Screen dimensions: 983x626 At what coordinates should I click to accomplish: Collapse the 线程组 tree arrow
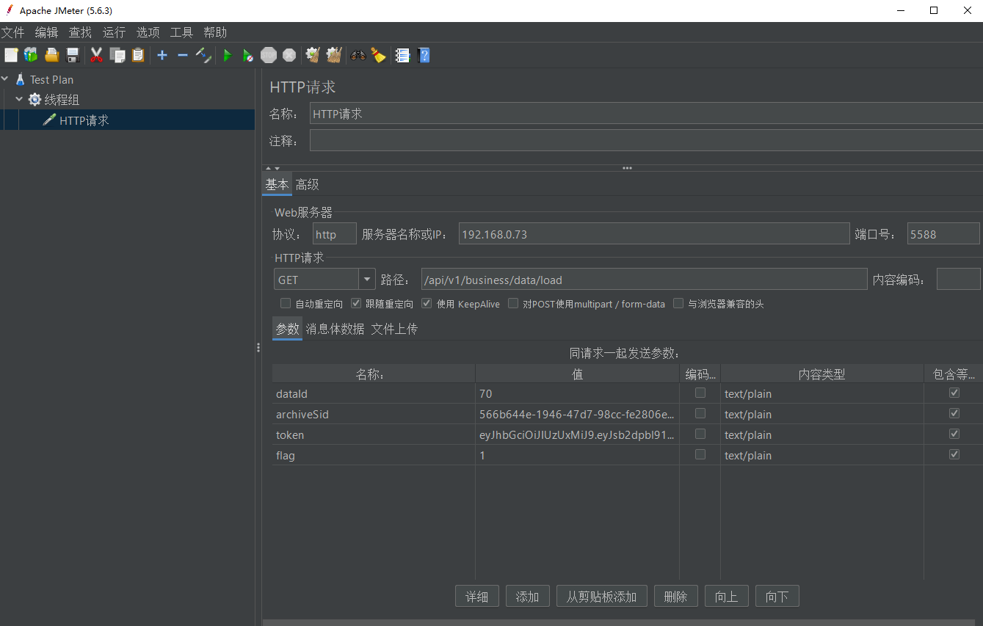(20, 100)
